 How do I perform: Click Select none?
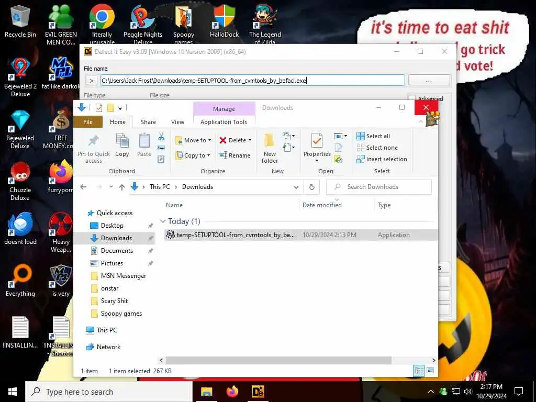tap(377, 148)
